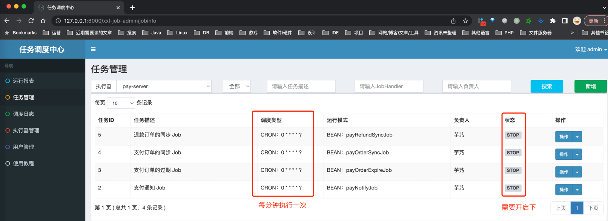Screen dimensions: 608x221
Task: Click the share icon in address bar
Action: pos(453,21)
